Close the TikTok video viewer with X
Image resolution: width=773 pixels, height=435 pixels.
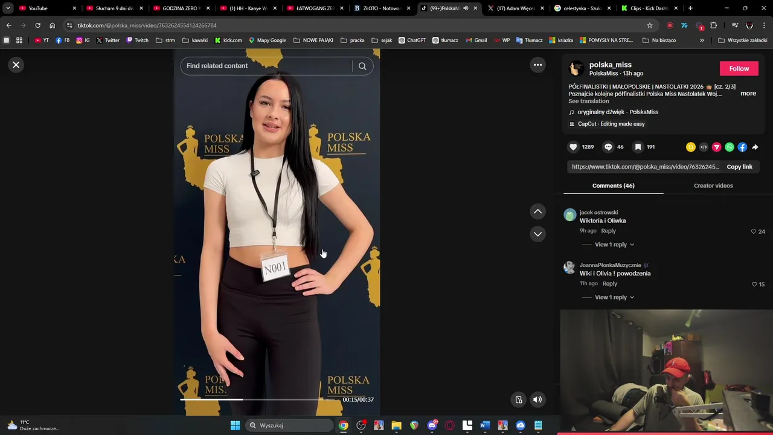click(x=16, y=65)
